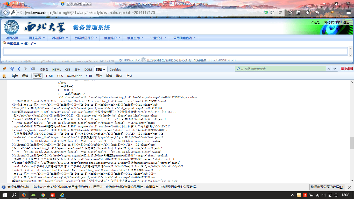Go back in Firebug panel history
This screenshot has height=199, width=354.
click(19, 69)
